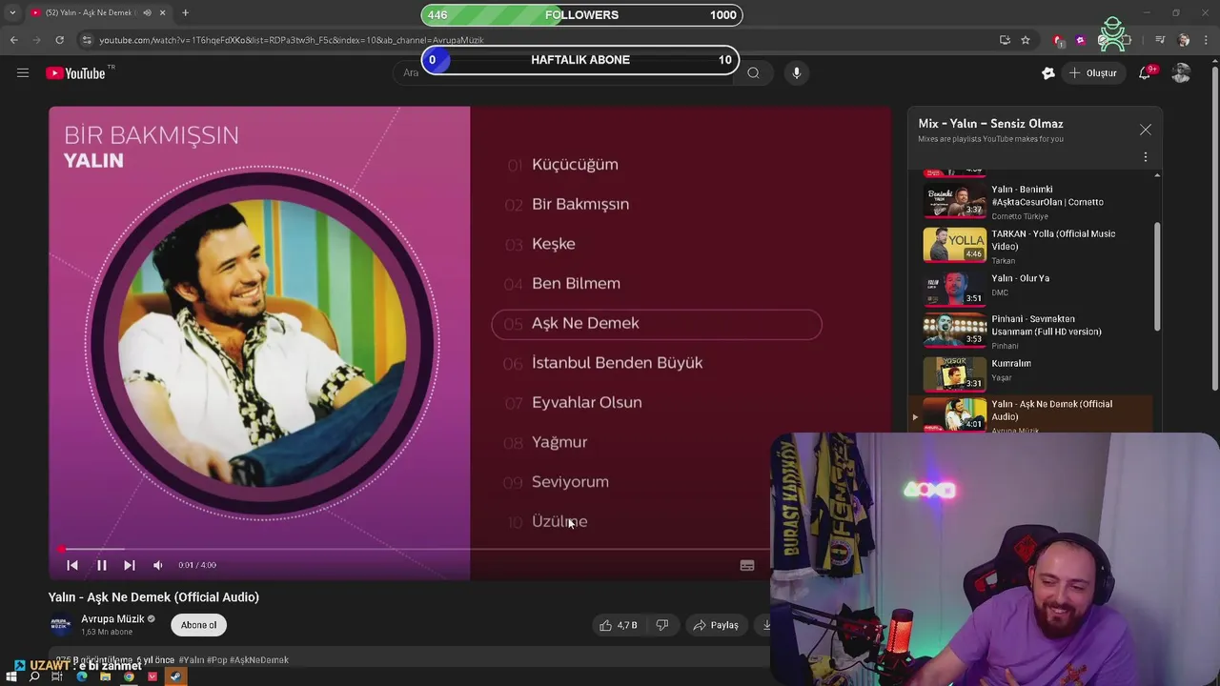Image resolution: width=1220 pixels, height=686 pixels.
Task: Open Chrome from the Windows taskbar
Action: 129,676
